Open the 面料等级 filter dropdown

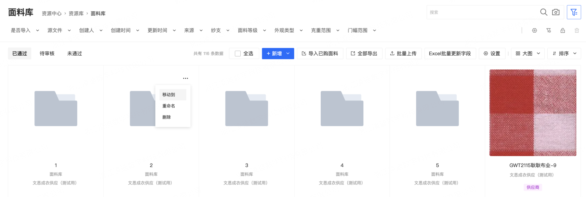(x=252, y=30)
